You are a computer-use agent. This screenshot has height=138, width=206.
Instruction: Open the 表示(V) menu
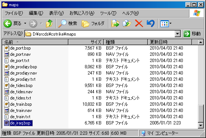[56, 13]
